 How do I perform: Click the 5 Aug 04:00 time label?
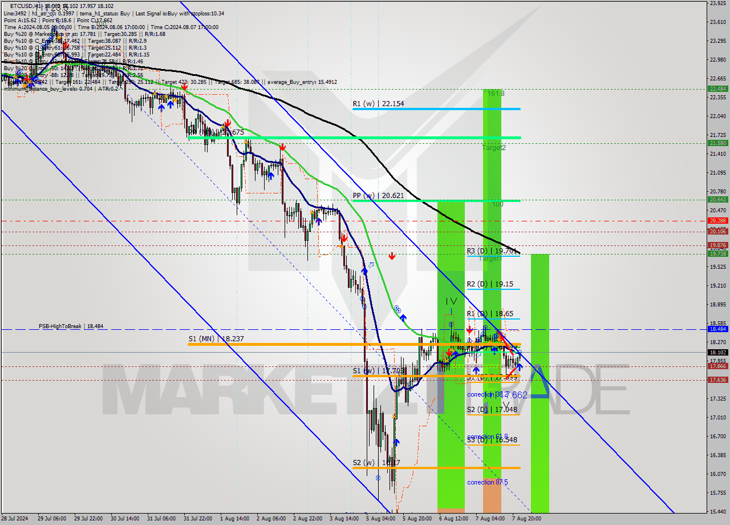tap(381, 519)
